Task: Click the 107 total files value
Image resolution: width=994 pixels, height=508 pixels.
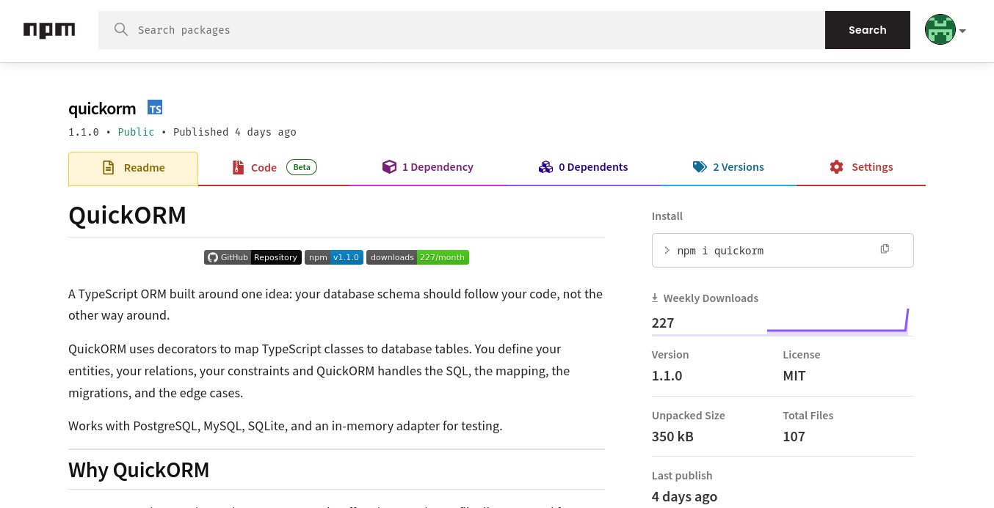Action: click(794, 436)
